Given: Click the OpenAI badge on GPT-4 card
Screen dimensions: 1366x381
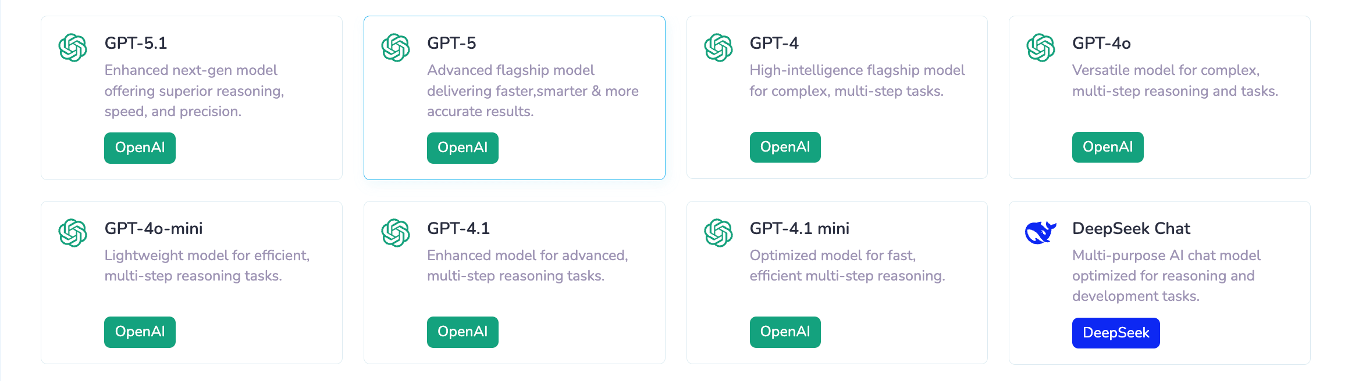Looking at the screenshot, I should point(785,147).
